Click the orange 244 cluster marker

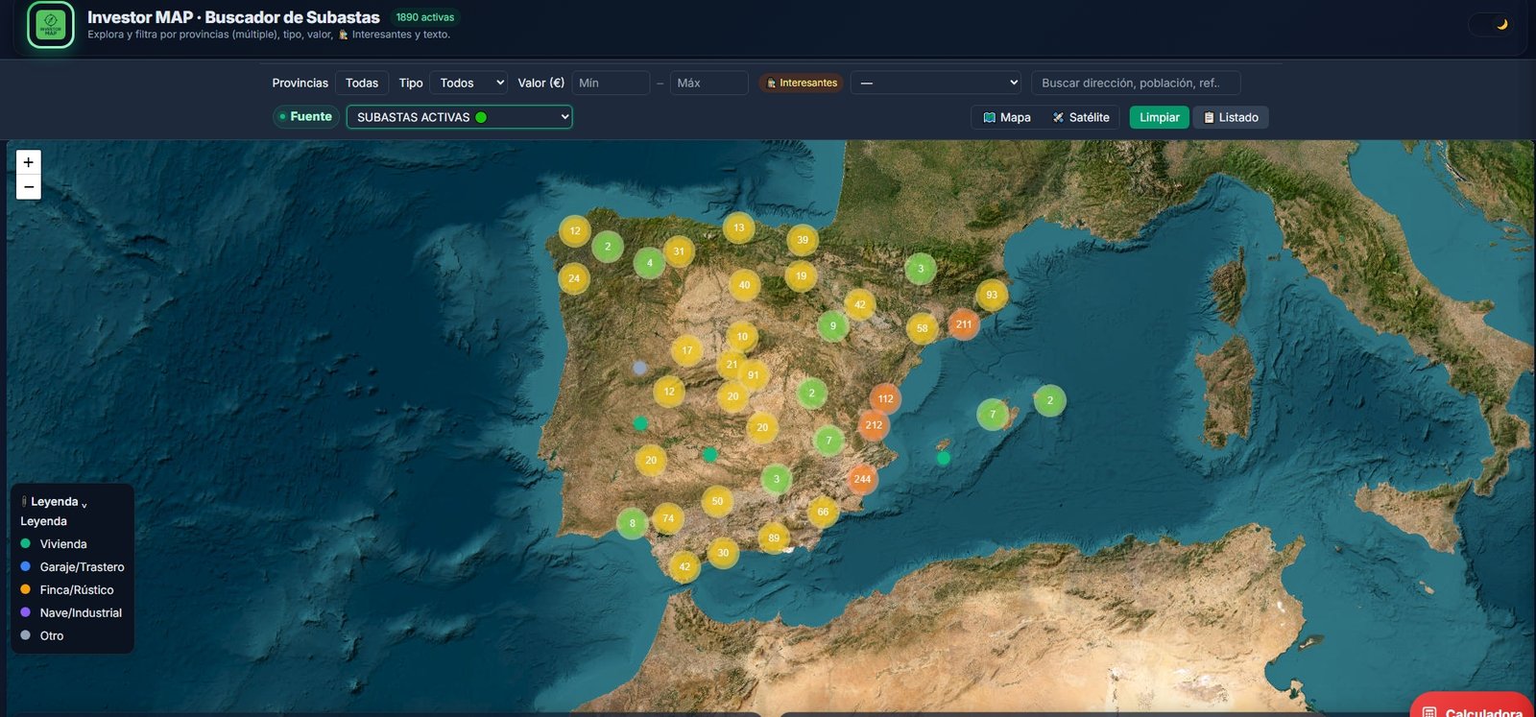coord(862,479)
